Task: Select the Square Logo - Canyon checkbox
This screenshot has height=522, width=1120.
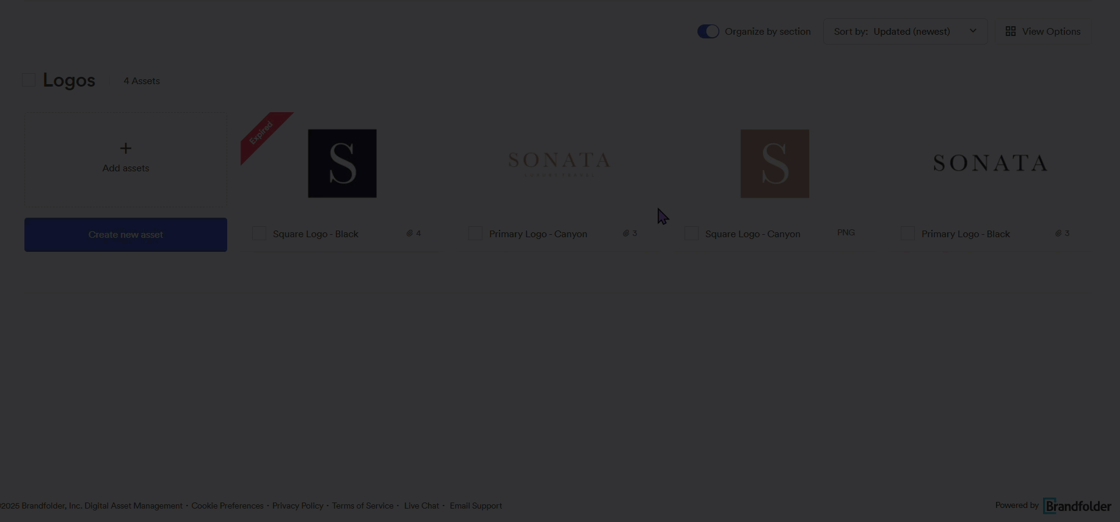Action: pyautogui.click(x=692, y=234)
